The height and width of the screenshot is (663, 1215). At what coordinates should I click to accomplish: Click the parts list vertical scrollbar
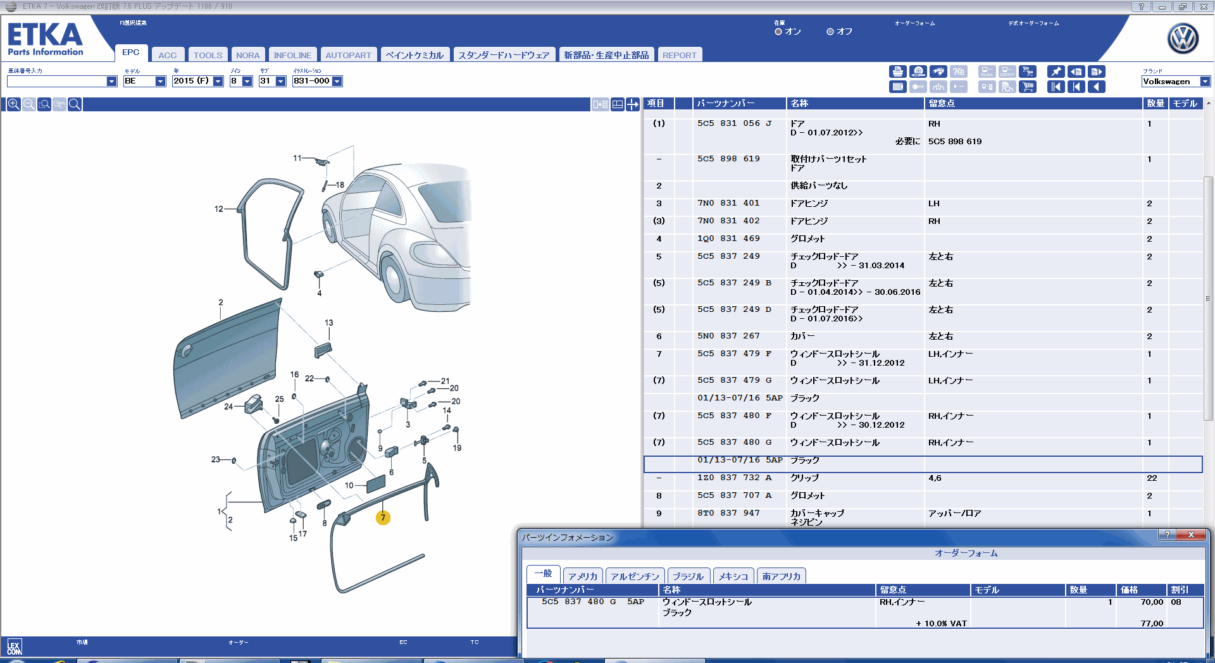point(1208,297)
